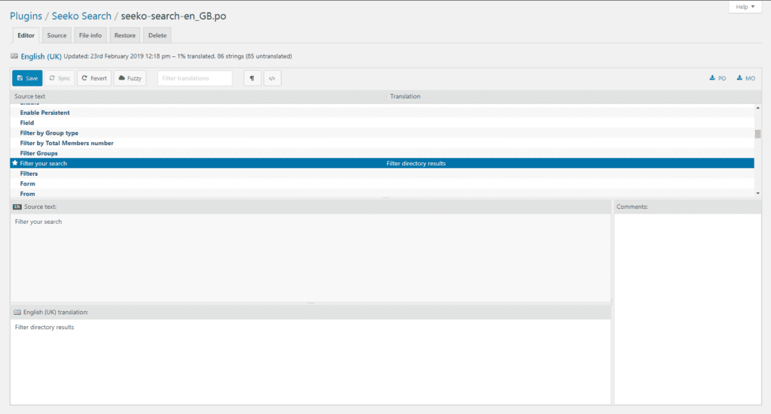The image size is (771, 414).
Task: Click into the English (UK) translation text area
Action: pyautogui.click(x=310, y=362)
